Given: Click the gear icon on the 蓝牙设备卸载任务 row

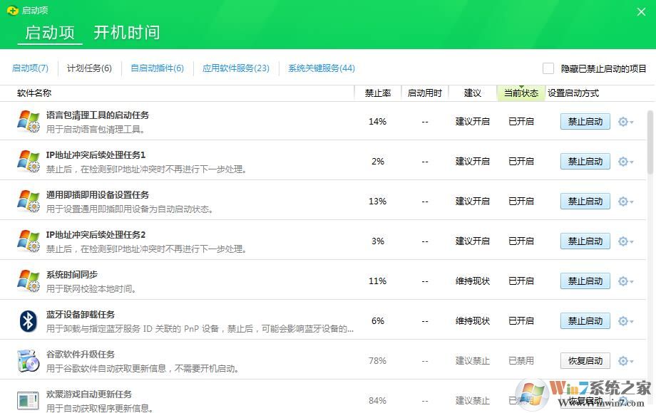Looking at the screenshot, I should tap(624, 320).
